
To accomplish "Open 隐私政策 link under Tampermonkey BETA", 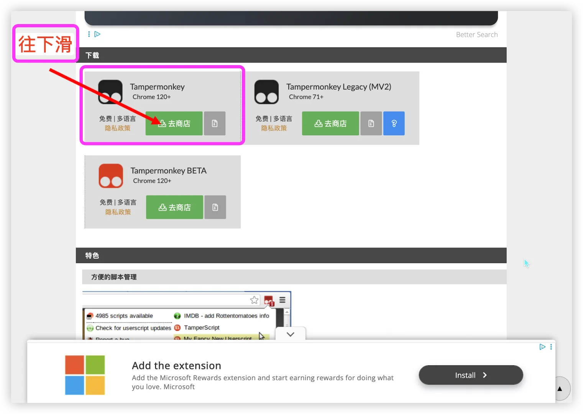I will pyautogui.click(x=118, y=212).
